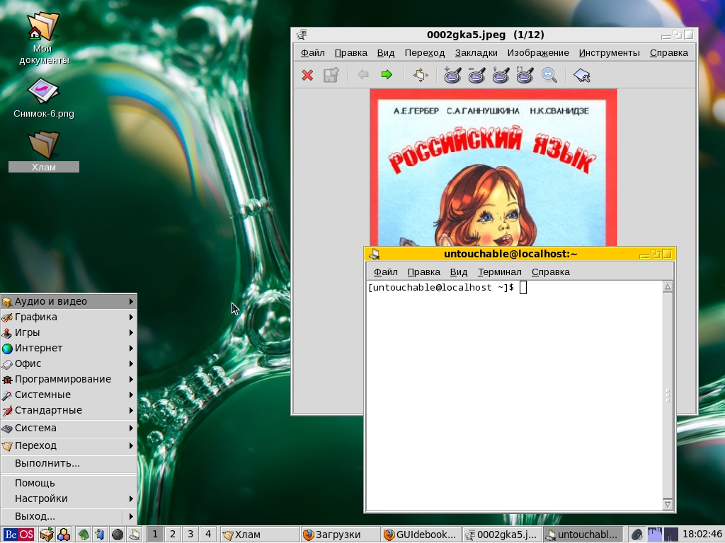Open the Закладки menu in the image viewer
This screenshot has width=725, height=543.
[476, 52]
